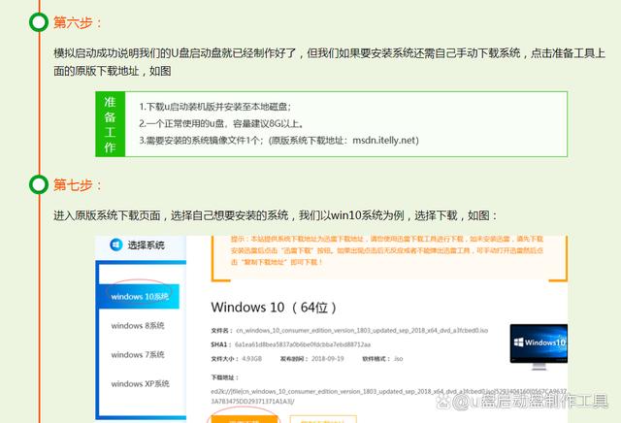Click the line 2.一个正常使用的u盘
This screenshot has width=621, height=423.
[x=221, y=123]
